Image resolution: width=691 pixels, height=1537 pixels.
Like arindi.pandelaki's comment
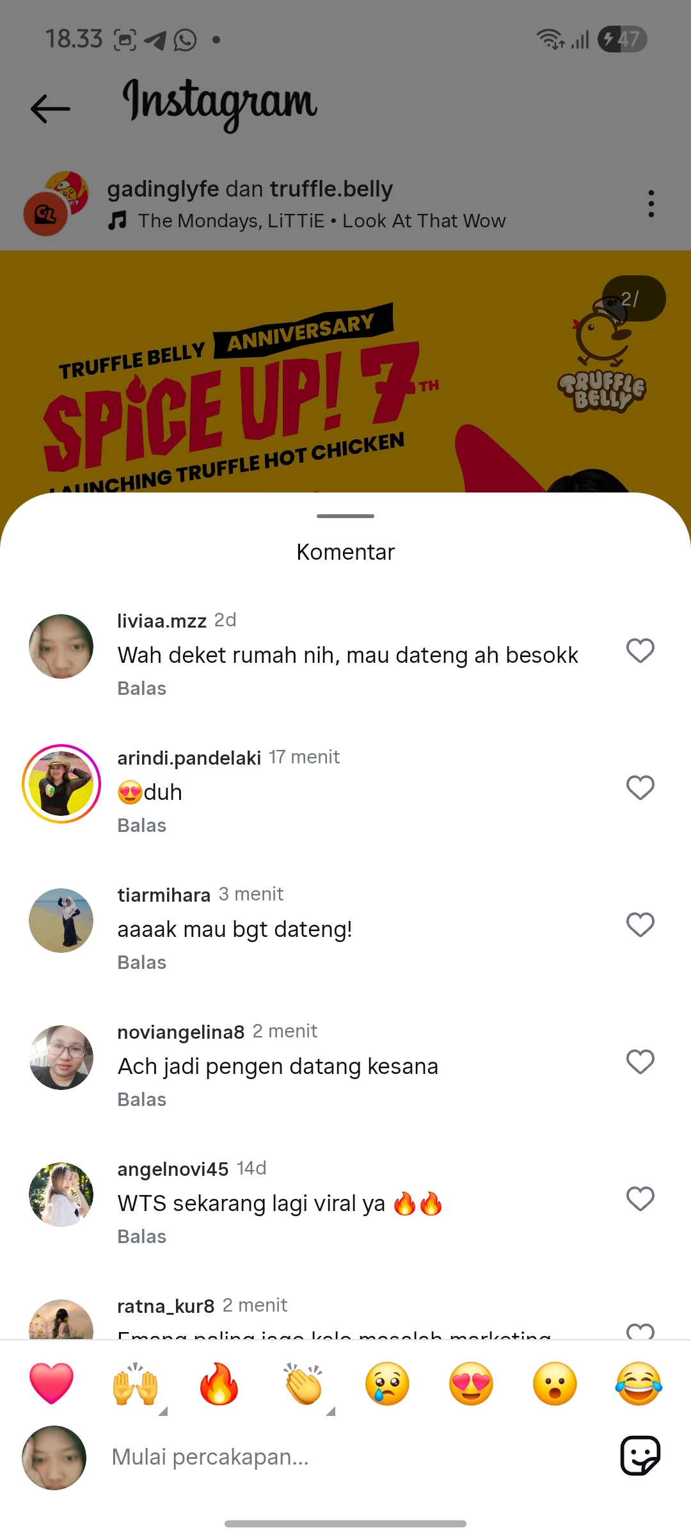tap(640, 788)
